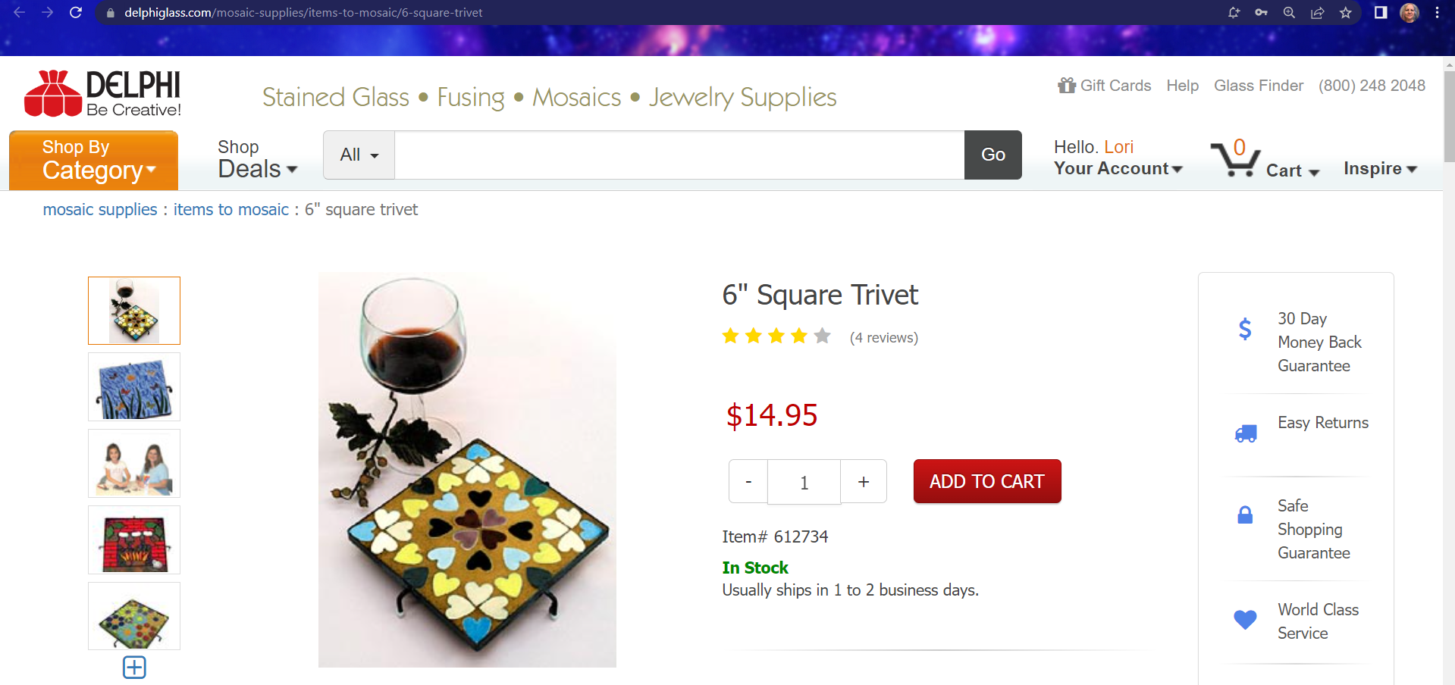Open the browser zoom magnifier icon

(1289, 13)
